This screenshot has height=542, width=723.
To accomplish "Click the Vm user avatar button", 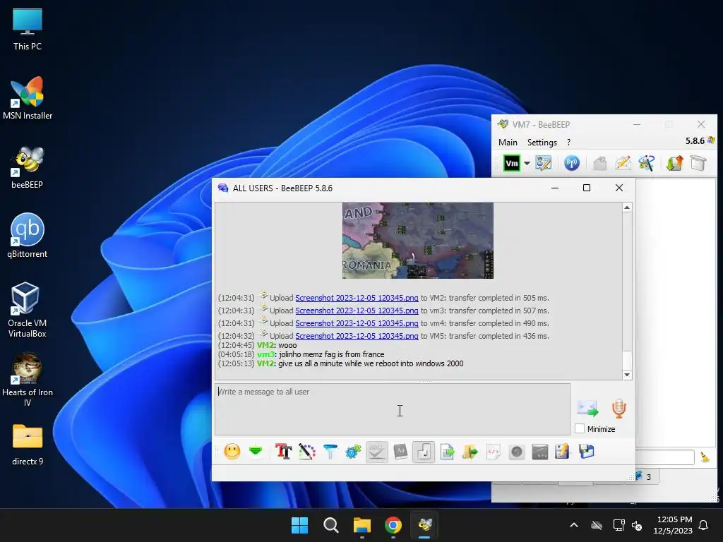I will click(512, 163).
